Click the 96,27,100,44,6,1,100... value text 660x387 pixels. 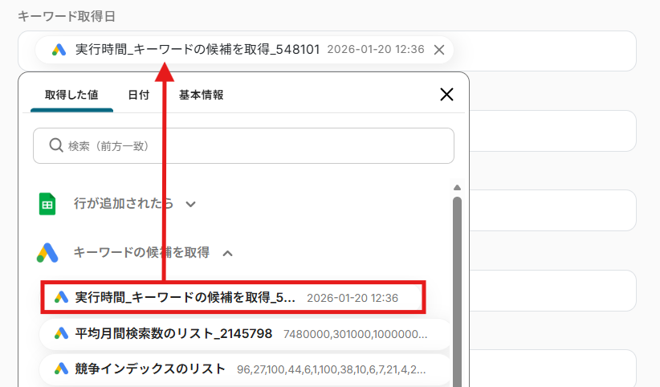click(x=332, y=369)
